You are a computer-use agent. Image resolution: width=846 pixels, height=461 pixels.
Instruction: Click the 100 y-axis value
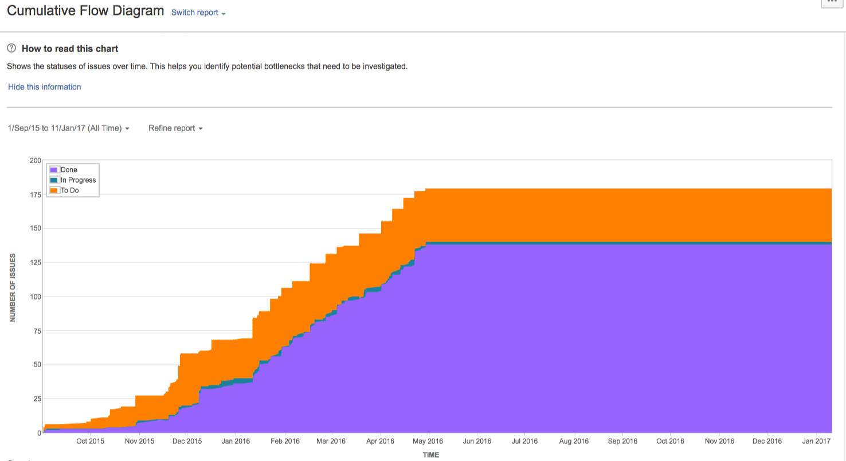(x=35, y=297)
